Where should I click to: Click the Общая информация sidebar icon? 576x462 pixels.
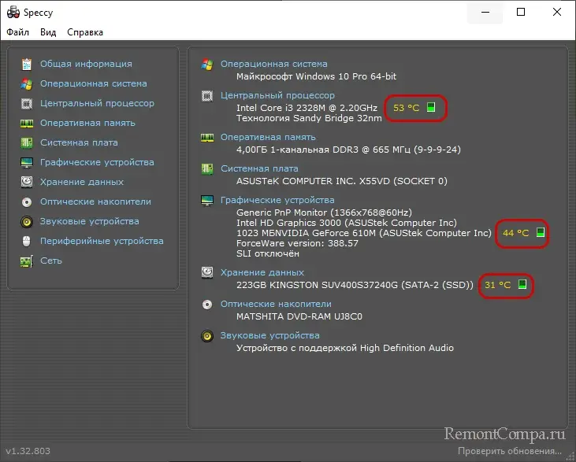click(27, 64)
